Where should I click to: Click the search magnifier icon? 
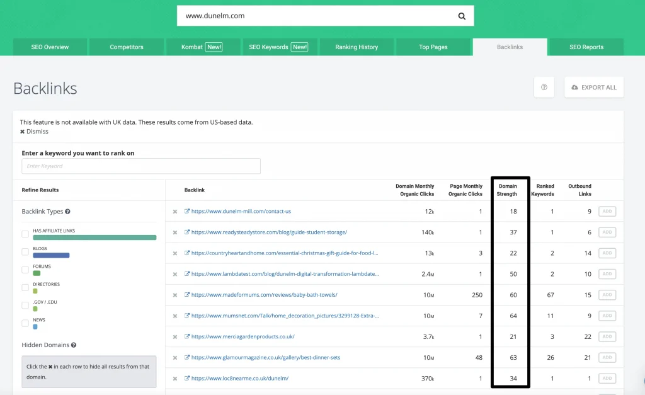click(x=462, y=16)
